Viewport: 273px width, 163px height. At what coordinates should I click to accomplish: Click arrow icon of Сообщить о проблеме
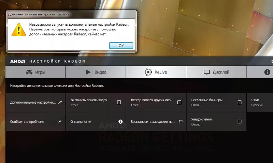(x=60, y=122)
